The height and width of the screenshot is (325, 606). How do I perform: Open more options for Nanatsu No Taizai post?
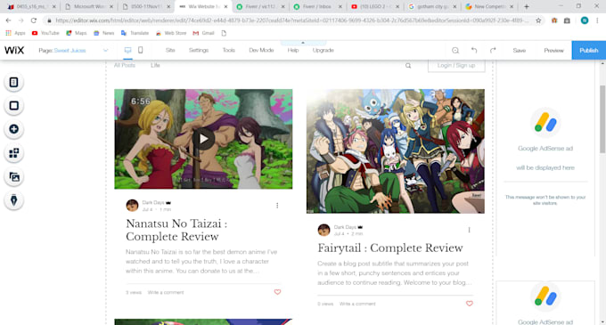277,206
